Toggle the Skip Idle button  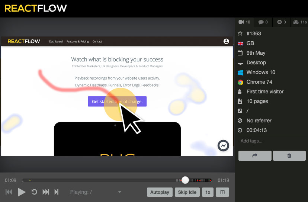coord(187,192)
